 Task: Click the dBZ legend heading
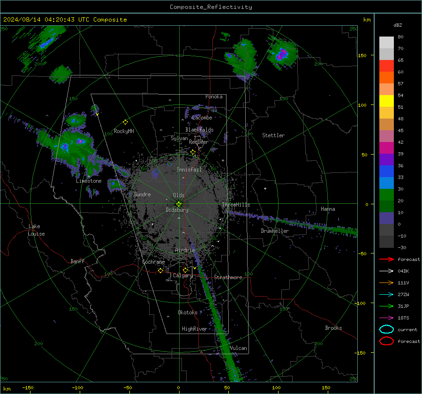coord(398,25)
